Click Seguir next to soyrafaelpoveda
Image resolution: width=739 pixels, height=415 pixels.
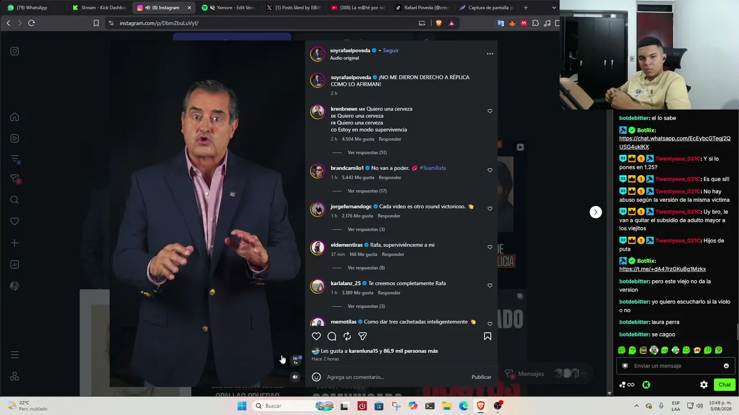[x=391, y=50]
